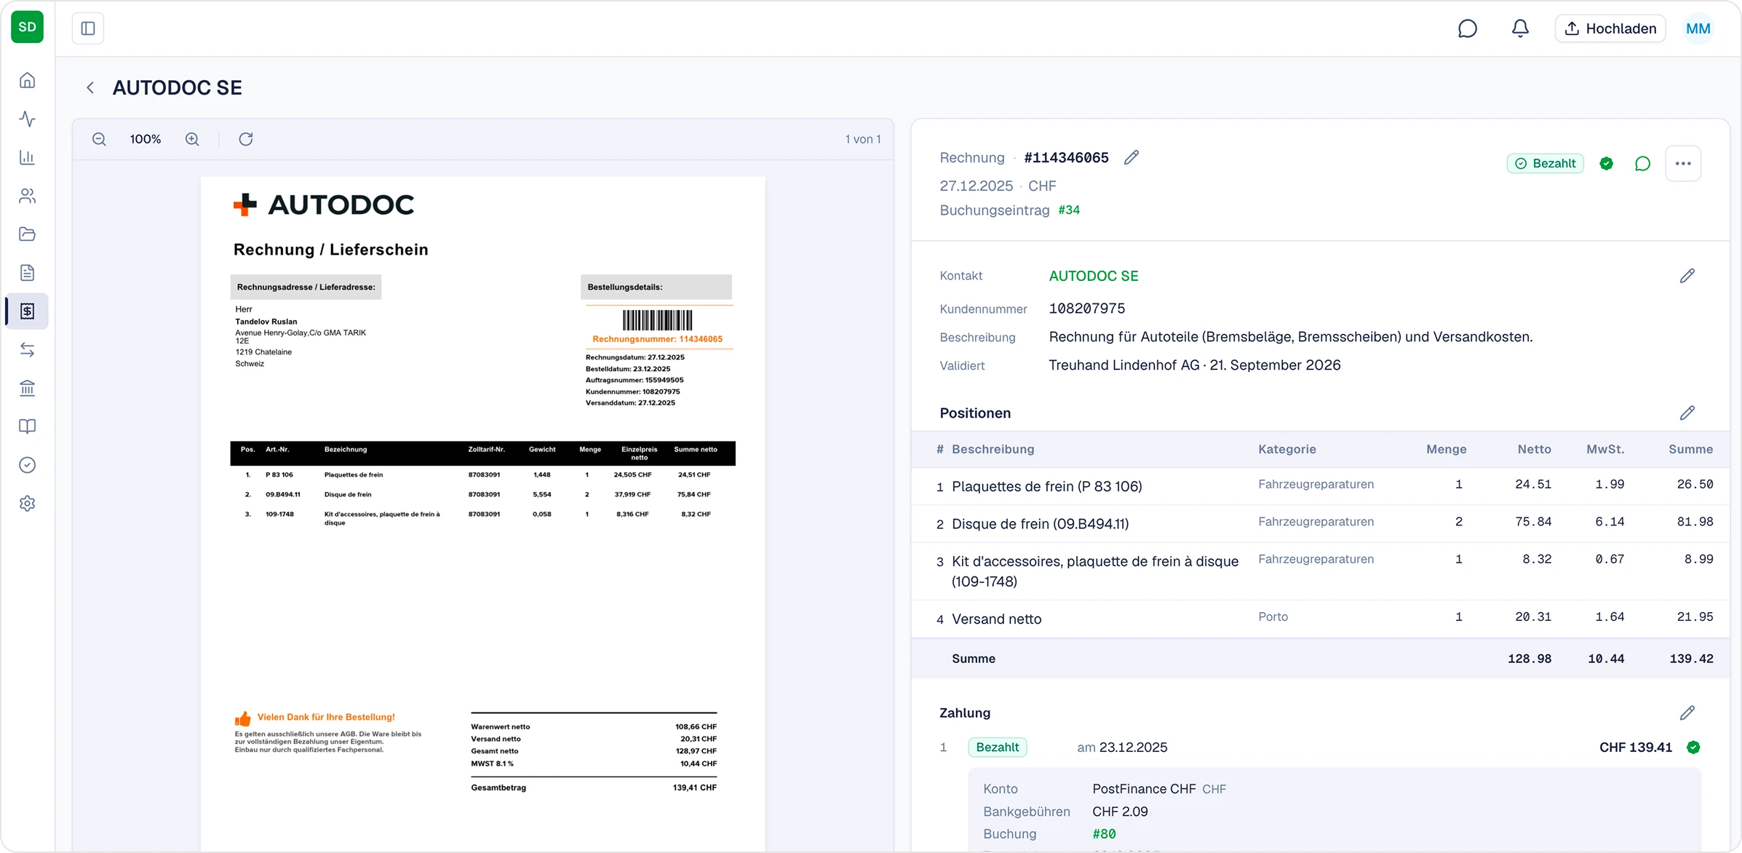
Task: Open the home icon in sidebar
Action: 27,80
